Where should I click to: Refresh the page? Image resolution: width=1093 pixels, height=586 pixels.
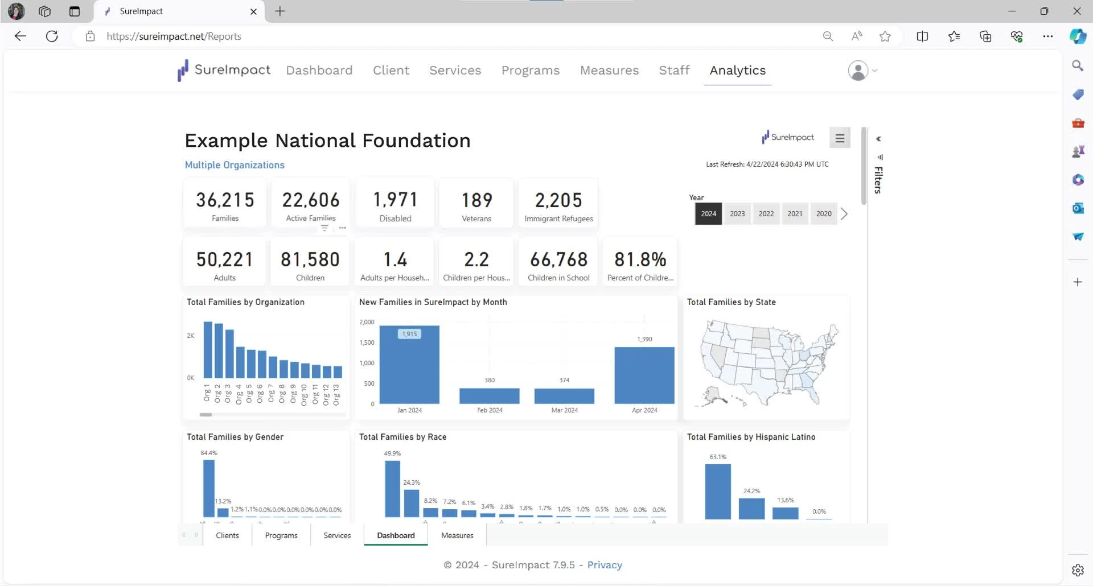point(52,36)
